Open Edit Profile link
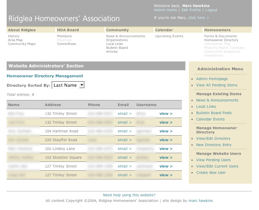259x210 pixels. (x=191, y=10)
